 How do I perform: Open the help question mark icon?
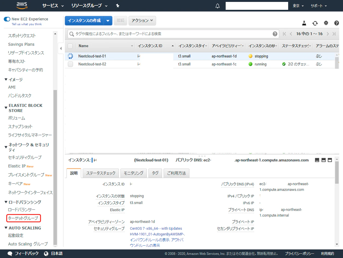336,23
